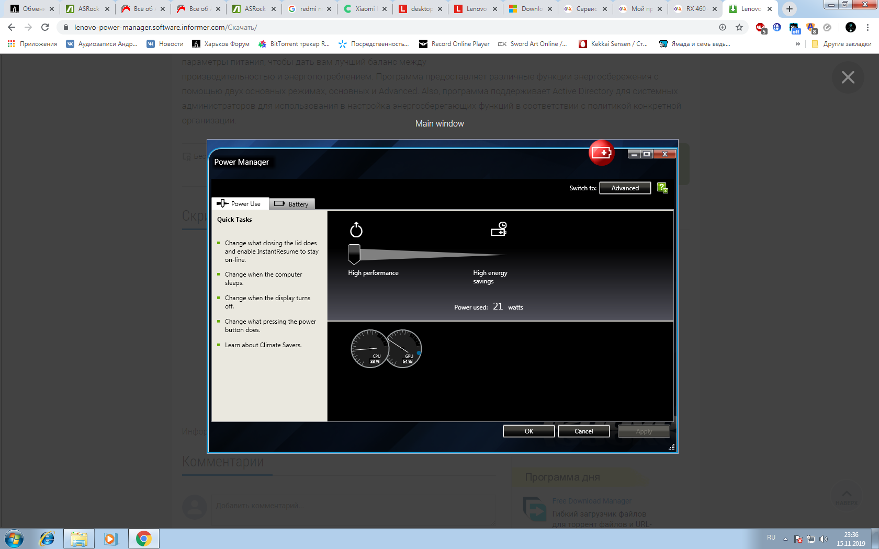Open 'Change what closing the lid does' task
This screenshot has height=549, width=879.
tap(272, 251)
